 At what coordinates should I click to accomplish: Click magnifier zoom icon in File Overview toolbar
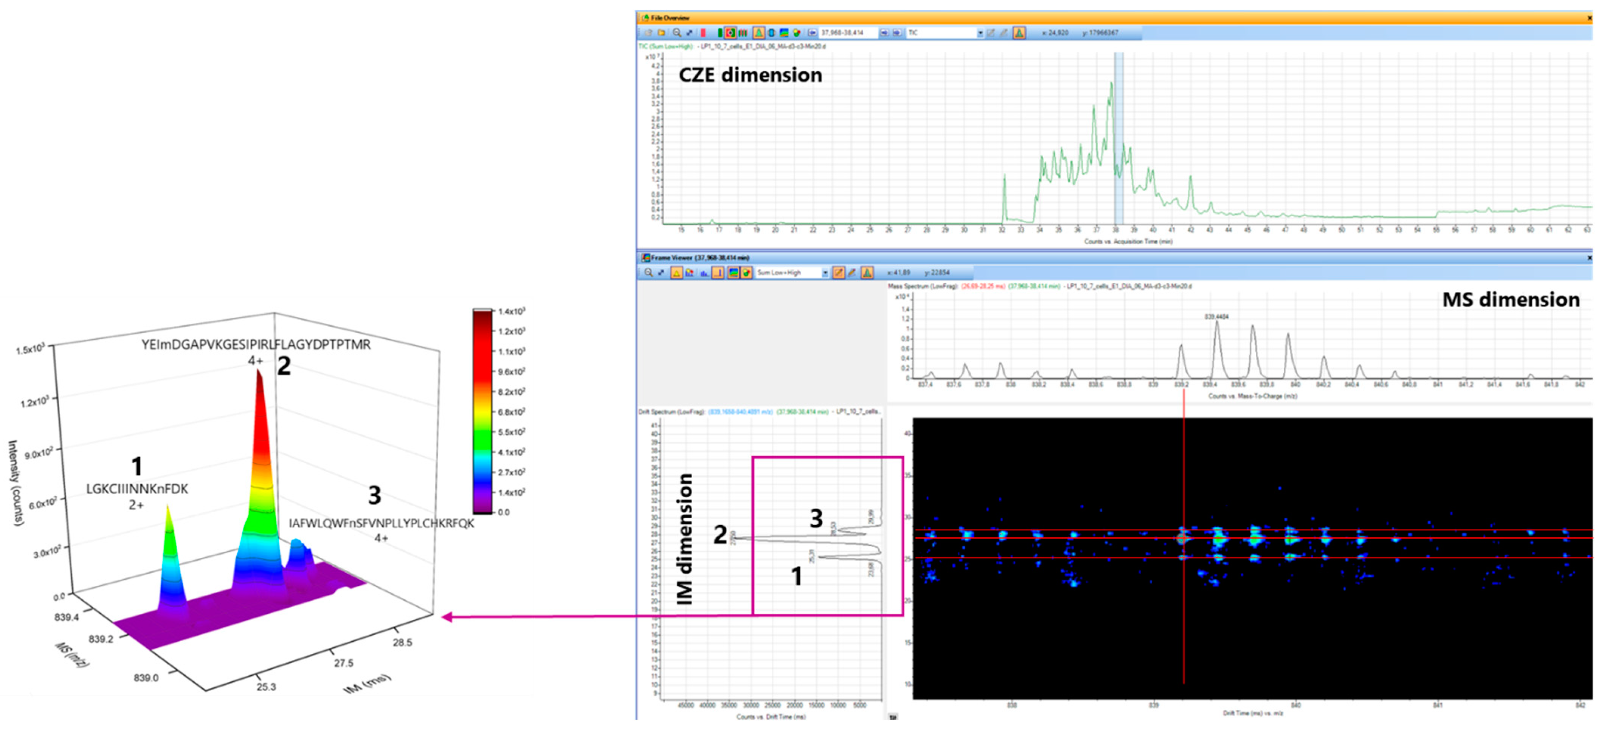point(677,33)
